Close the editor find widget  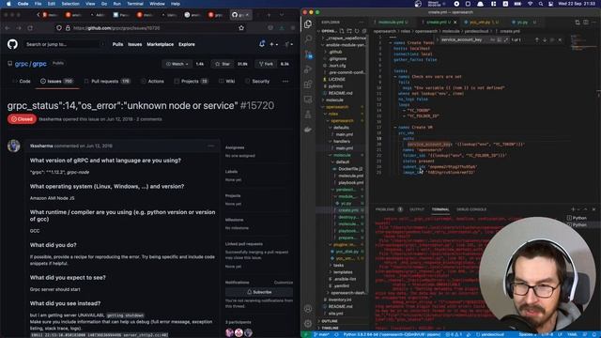pyautogui.click(x=560, y=39)
